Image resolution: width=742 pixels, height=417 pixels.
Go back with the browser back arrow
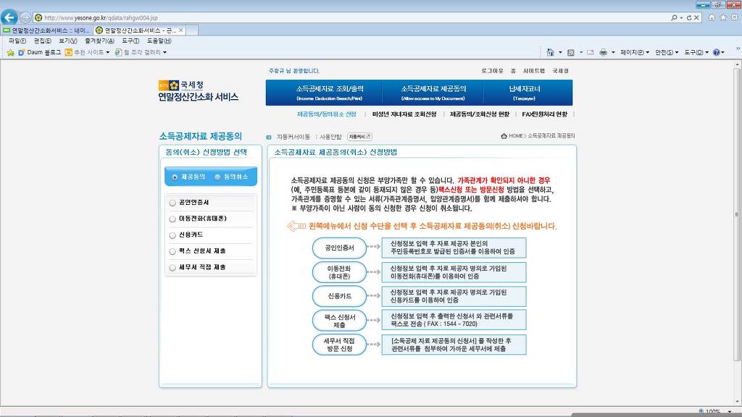[x=9, y=17]
